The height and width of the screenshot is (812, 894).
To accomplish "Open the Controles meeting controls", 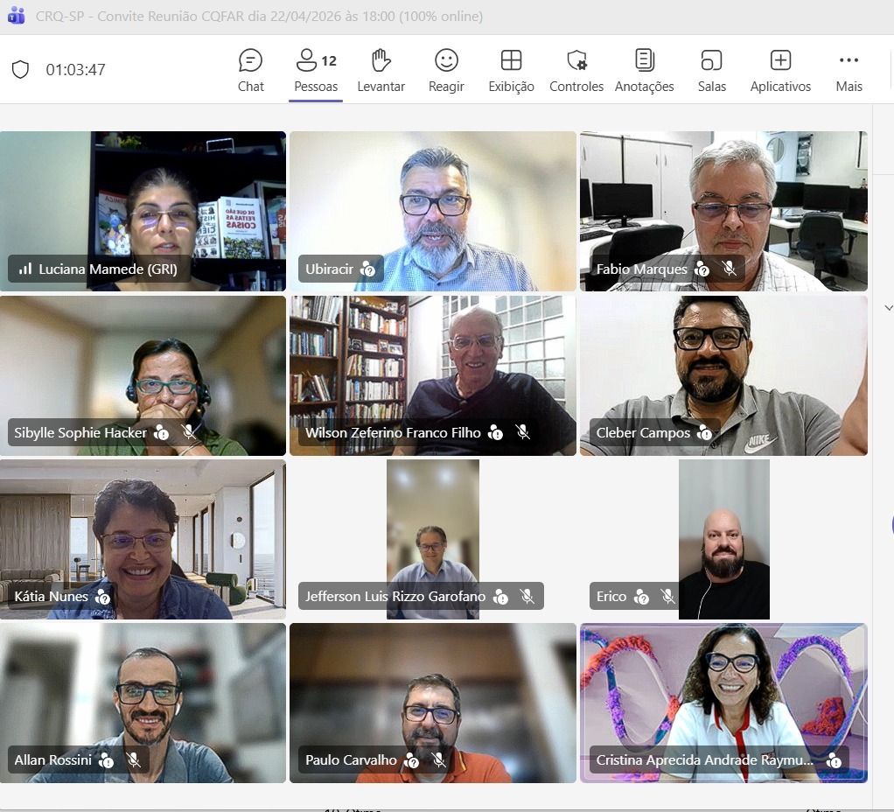I will click(x=576, y=71).
